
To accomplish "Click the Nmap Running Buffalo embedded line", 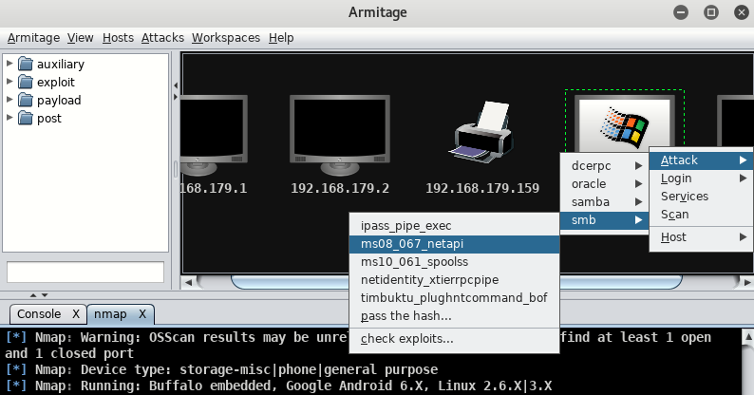I will 278,386.
